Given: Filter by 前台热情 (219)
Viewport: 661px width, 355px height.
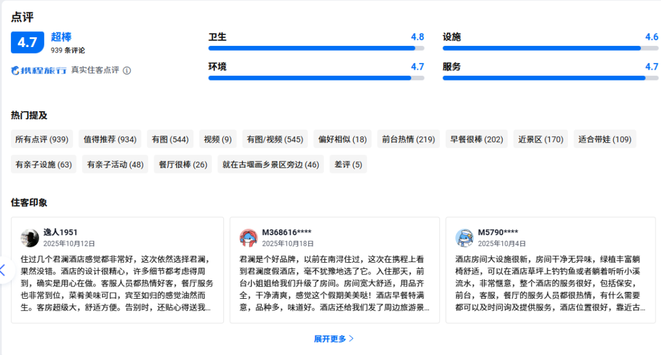Looking at the screenshot, I should (408, 139).
